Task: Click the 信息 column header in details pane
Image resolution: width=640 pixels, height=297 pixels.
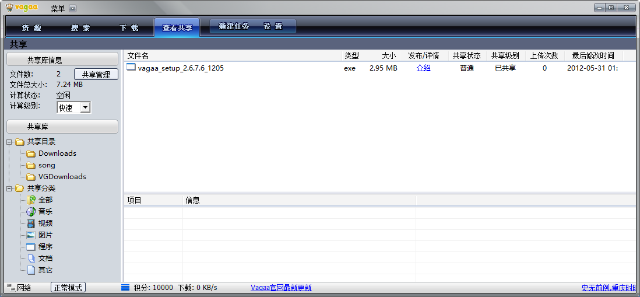Action: pos(299,200)
